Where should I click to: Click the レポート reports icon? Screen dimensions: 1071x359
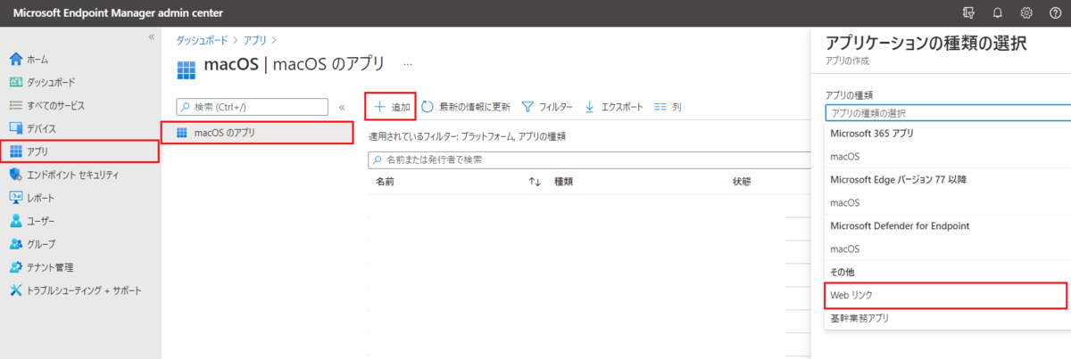coord(15,198)
